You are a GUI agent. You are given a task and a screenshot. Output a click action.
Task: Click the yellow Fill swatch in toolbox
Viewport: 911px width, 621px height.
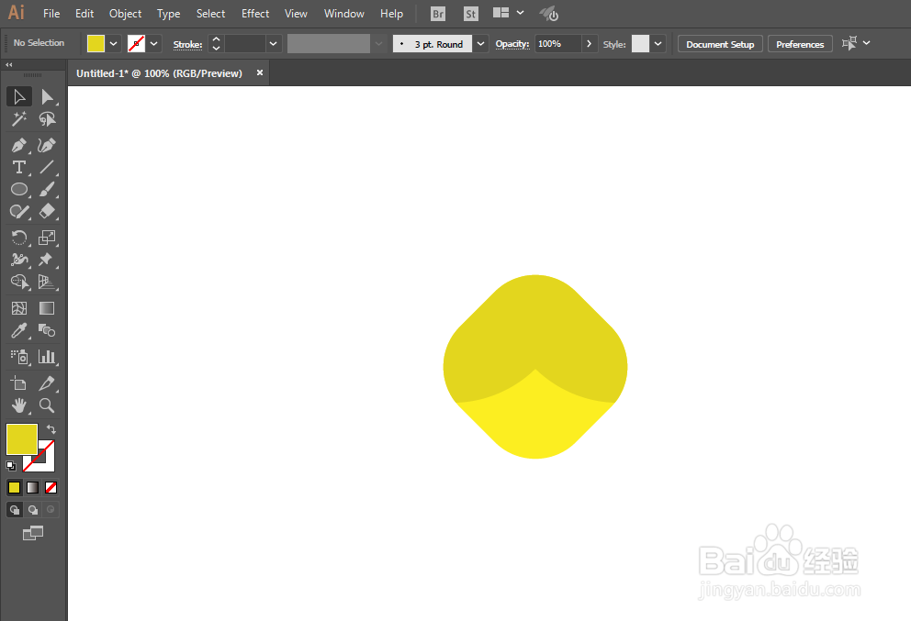pos(21,439)
